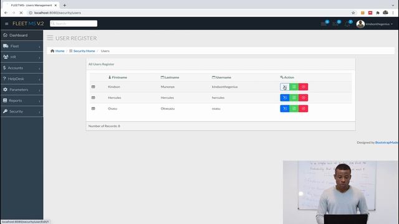The image size is (399, 224).
Task: Click the blue edit button for Osasu
Action: click(x=285, y=109)
